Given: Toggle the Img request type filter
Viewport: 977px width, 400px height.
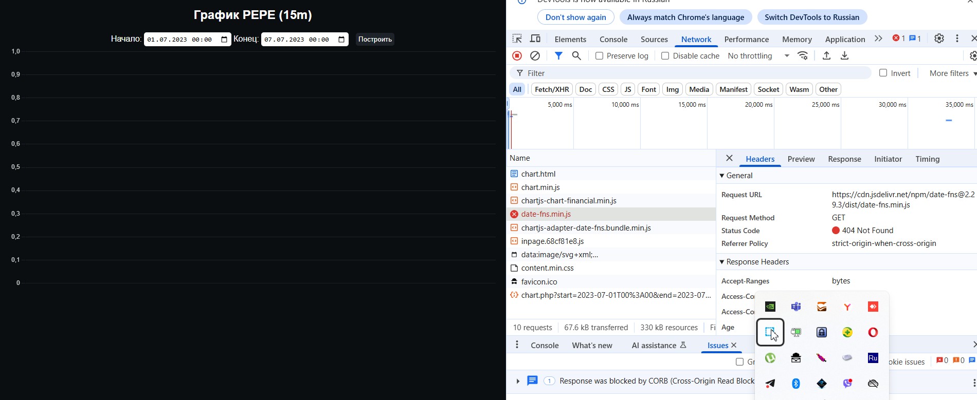Looking at the screenshot, I should 673,89.
